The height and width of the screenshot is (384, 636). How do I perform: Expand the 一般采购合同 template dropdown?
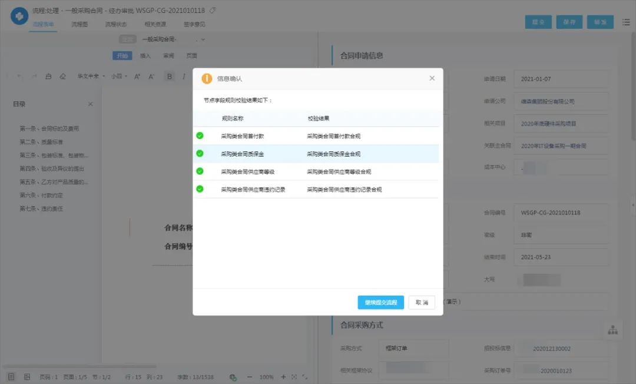(x=203, y=39)
